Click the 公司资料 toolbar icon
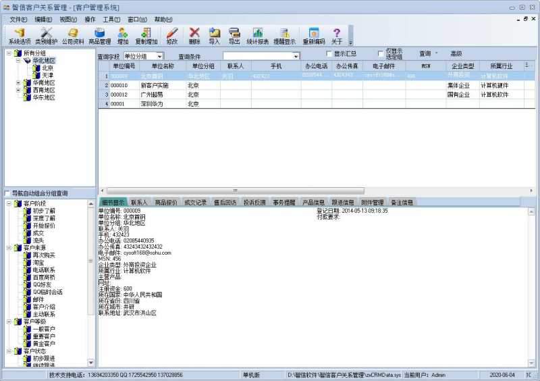Viewport: 540px width, 381px height. [x=72, y=36]
